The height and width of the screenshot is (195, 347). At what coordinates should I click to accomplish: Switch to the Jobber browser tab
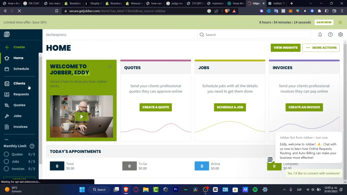pos(278,3)
